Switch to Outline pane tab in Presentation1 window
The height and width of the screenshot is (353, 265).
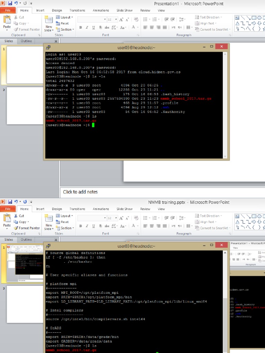pyautogui.click(x=26, y=41)
